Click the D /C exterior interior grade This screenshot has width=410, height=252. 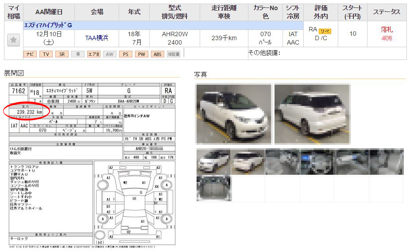(321, 38)
